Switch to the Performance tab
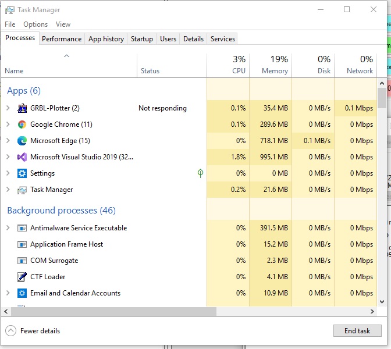This screenshot has height=349, width=391. [x=62, y=39]
